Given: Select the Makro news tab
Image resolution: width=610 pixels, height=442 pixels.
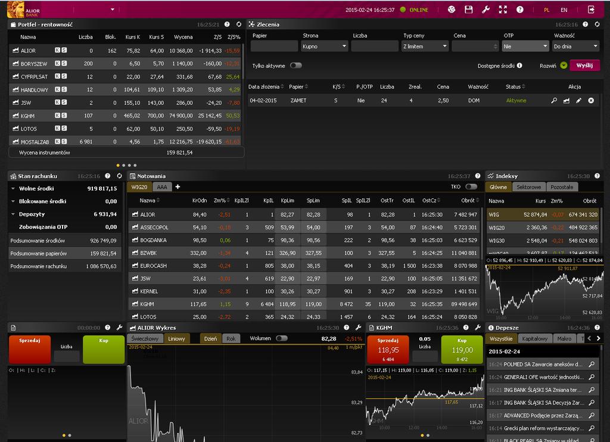Looking at the screenshot, I should [564, 338].
